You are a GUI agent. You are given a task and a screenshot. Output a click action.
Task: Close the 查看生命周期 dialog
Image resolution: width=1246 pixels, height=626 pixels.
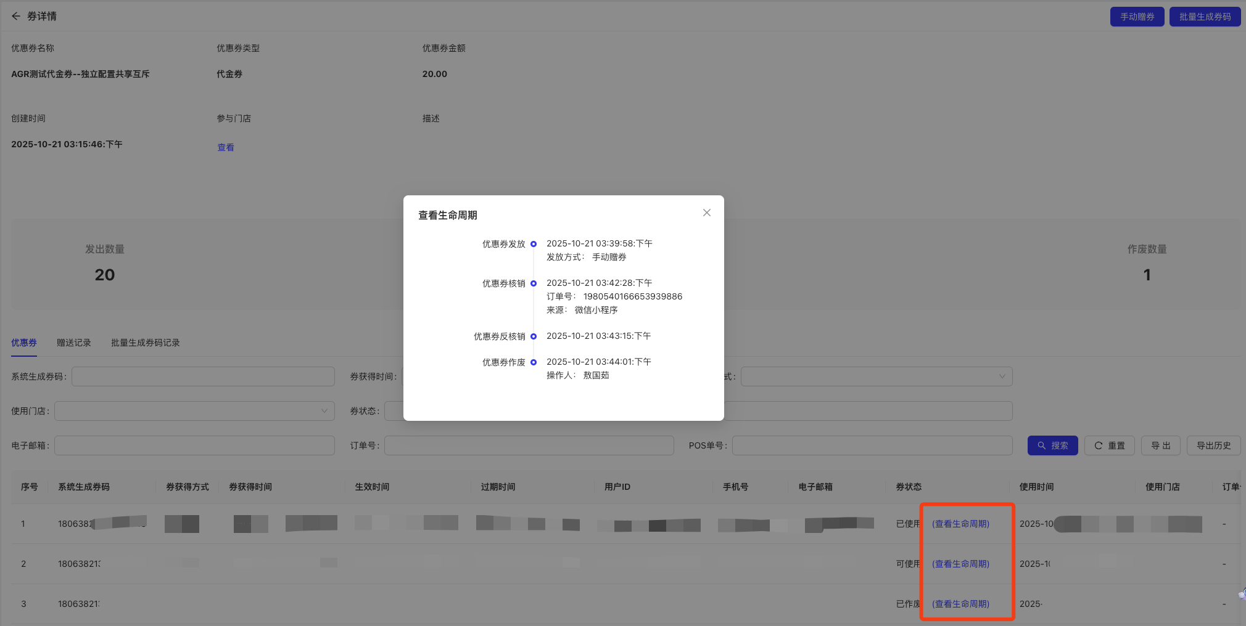coord(707,213)
